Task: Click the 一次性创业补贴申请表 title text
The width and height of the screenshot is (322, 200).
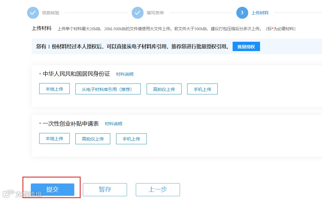Action: click(71, 124)
